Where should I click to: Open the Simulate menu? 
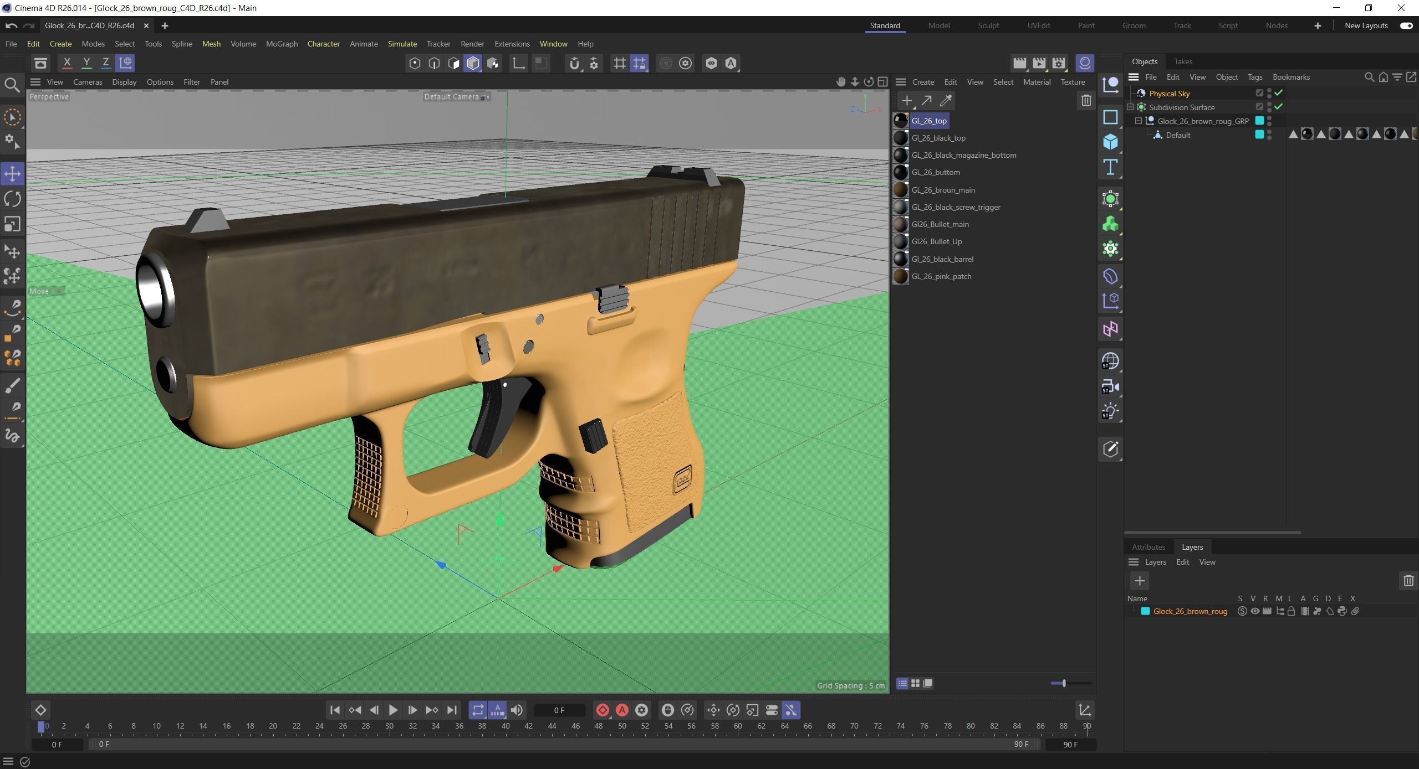402,44
